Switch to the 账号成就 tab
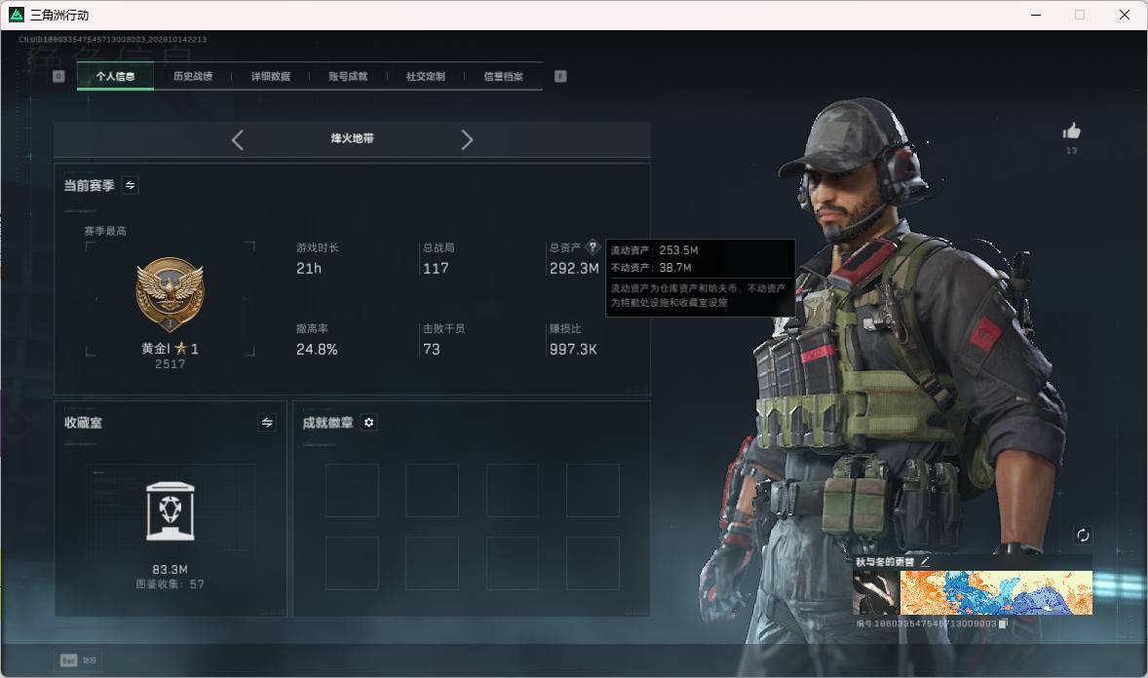Viewport: 1148px width, 678px height. coord(348,76)
